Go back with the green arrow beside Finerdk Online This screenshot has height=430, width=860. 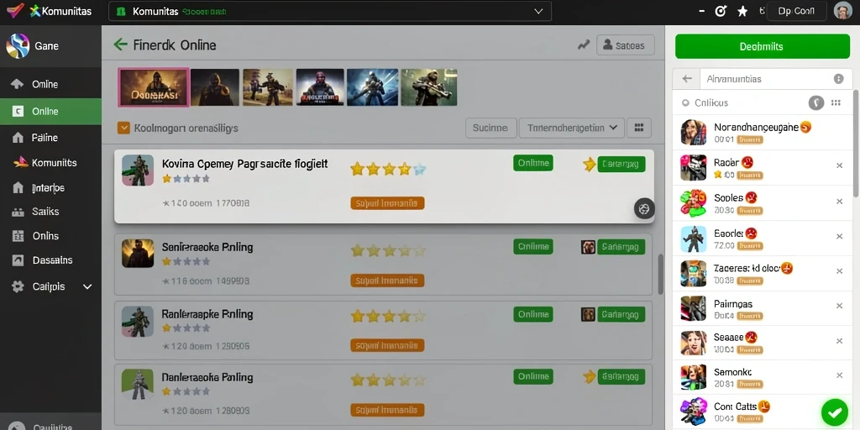coord(120,45)
